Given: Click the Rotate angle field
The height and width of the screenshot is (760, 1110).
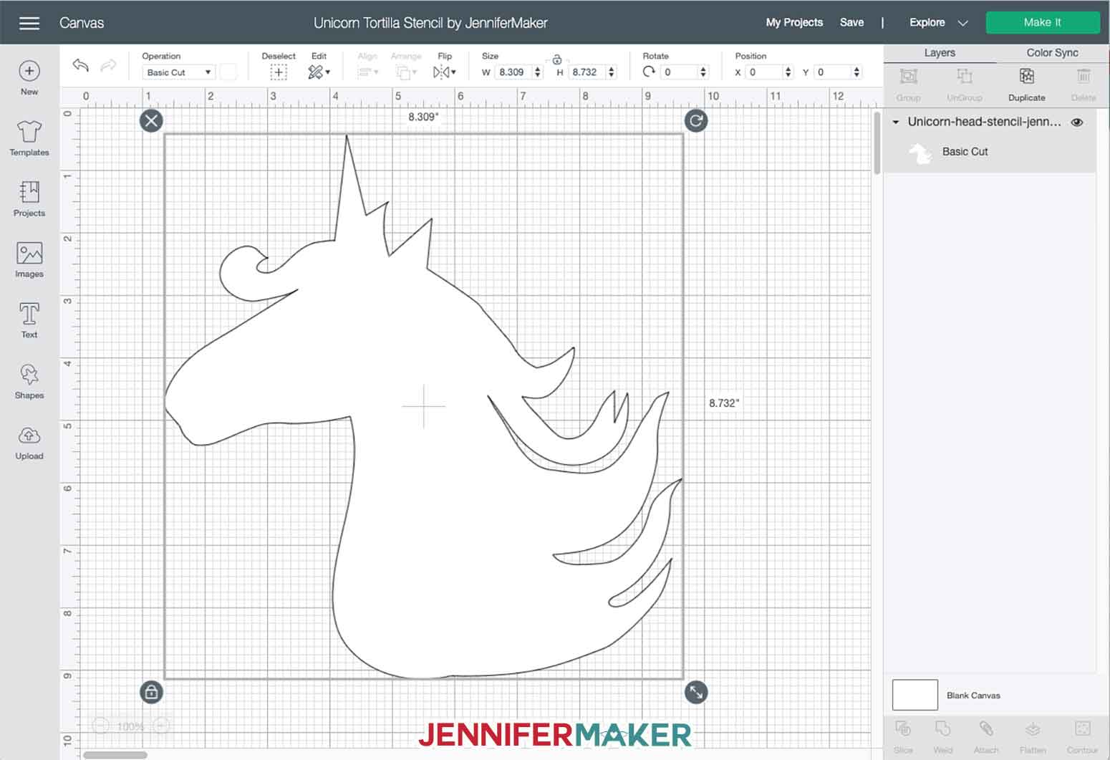Looking at the screenshot, I should coord(679,72).
